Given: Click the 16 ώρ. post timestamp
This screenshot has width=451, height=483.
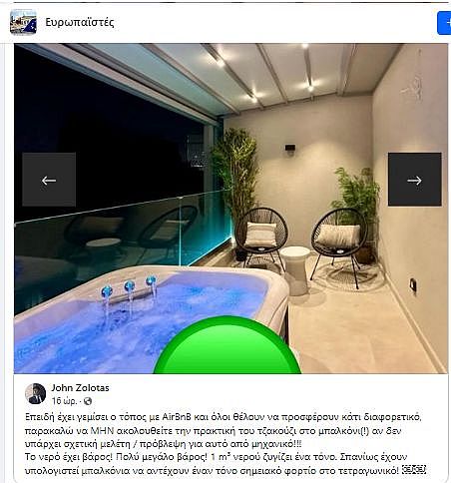Looking at the screenshot, I should (64, 401).
